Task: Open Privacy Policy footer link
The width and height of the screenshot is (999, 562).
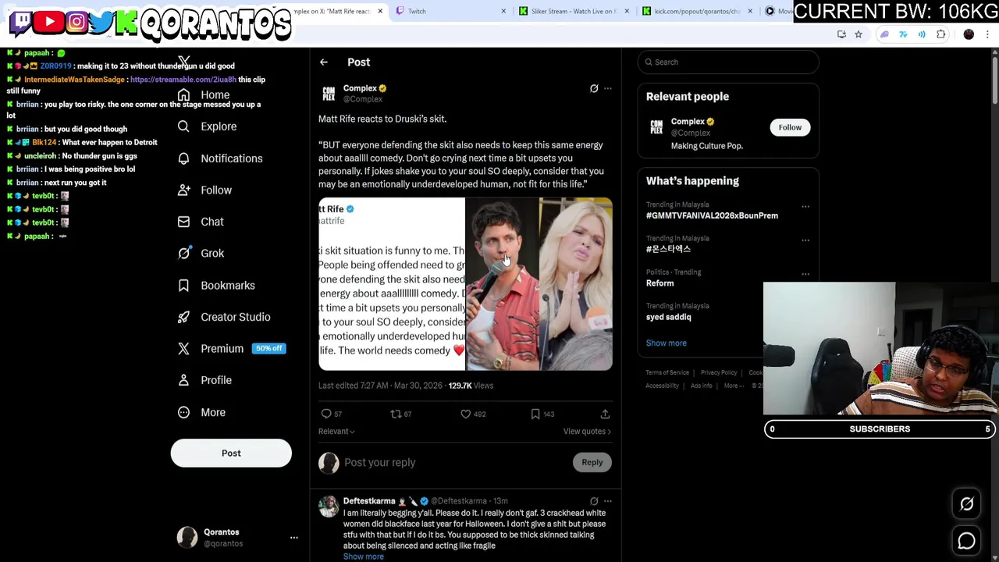Action: coord(719,373)
